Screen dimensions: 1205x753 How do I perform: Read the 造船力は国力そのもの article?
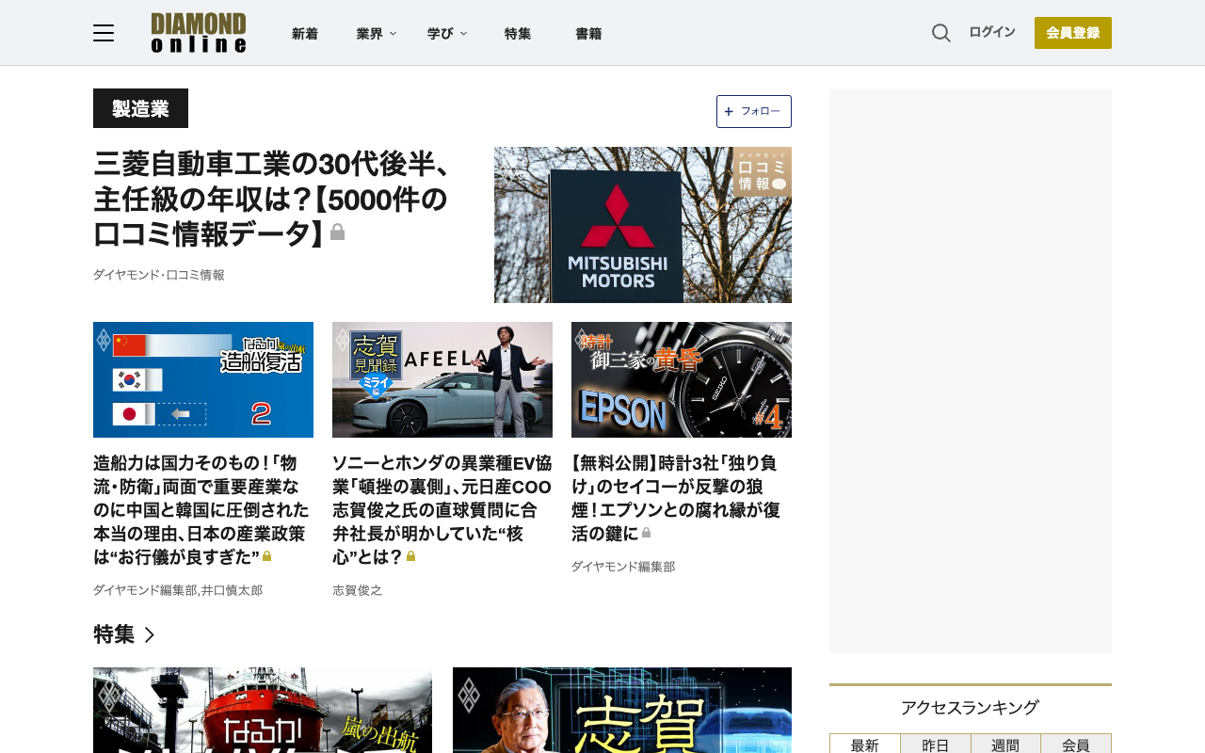click(201, 510)
